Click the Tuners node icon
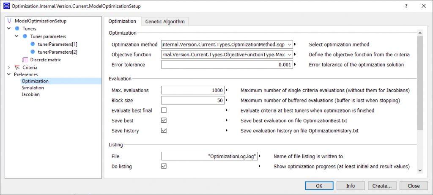 (x=17, y=28)
